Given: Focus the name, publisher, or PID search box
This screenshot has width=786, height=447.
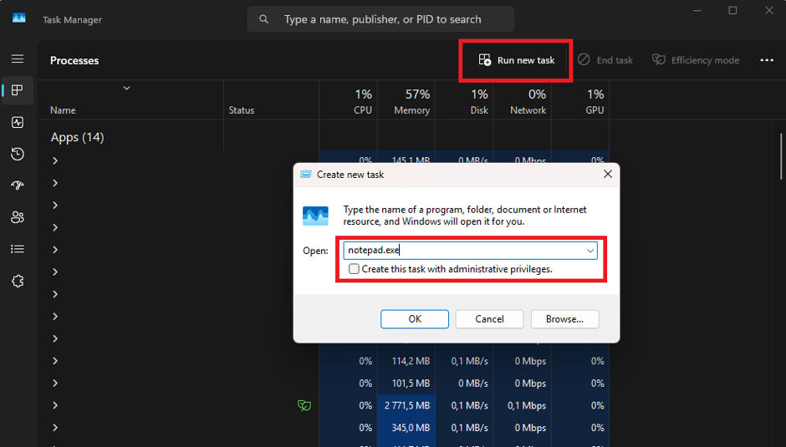Looking at the screenshot, I should [x=380, y=19].
